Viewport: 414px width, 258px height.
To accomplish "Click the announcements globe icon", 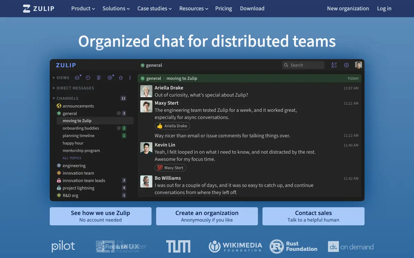I will tap(59, 106).
